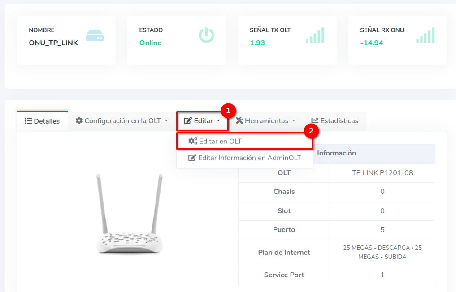
Task: Open the Detalles tab
Action: (x=42, y=121)
